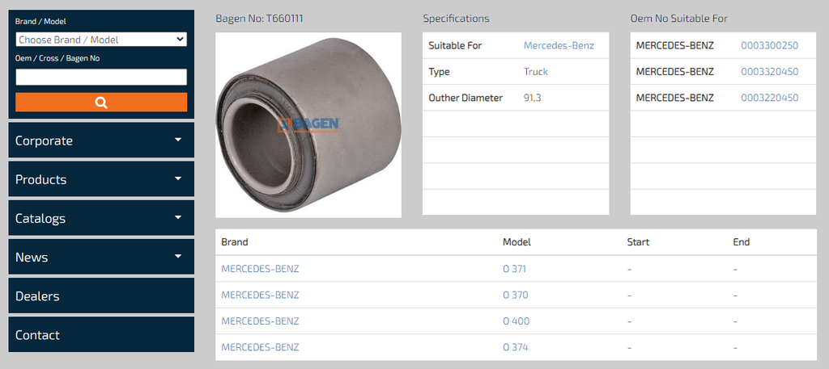Open the Choose Brand / Model dropdown
This screenshot has height=369, width=829.
pyautogui.click(x=101, y=40)
